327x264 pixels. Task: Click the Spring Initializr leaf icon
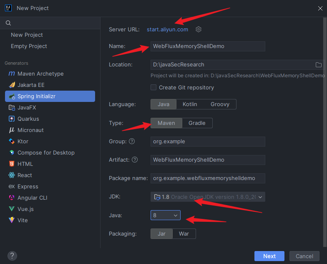pos(12,96)
